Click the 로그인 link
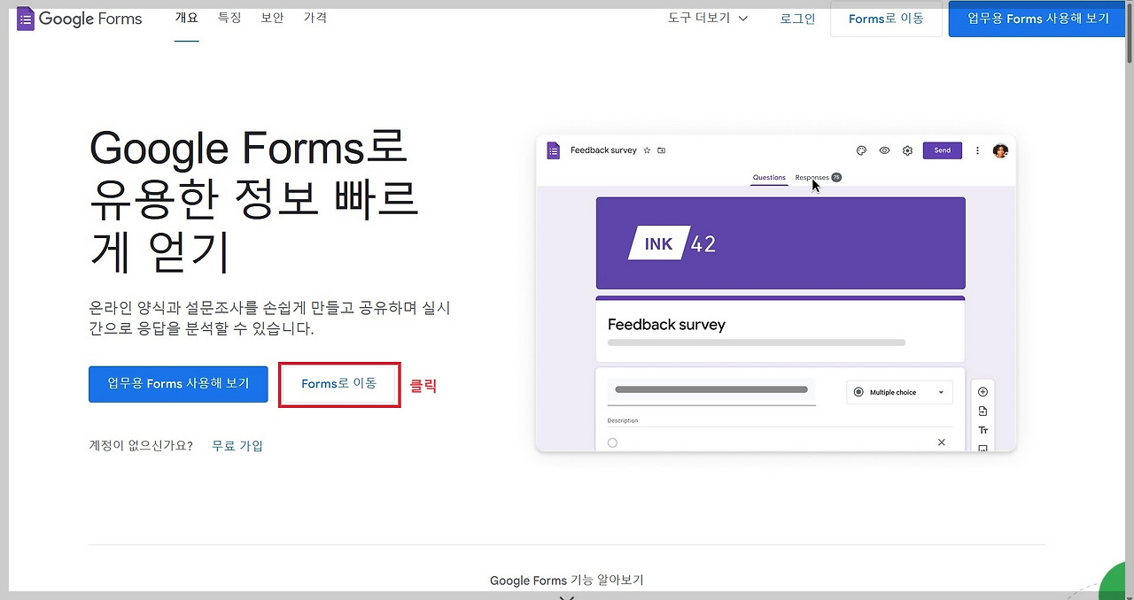This screenshot has width=1134, height=600. (797, 19)
